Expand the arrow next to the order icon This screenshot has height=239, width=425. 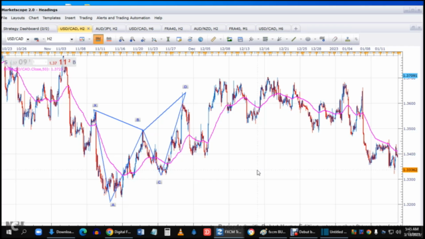[x=43, y=39]
